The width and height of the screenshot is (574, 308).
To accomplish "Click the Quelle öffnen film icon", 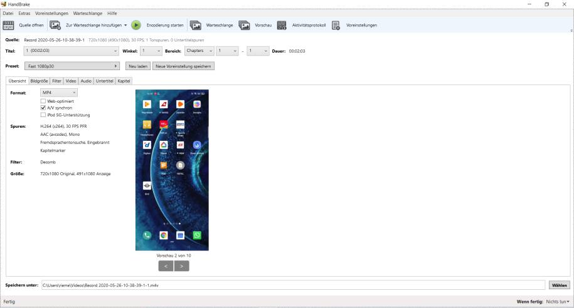I will tap(8, 25).
